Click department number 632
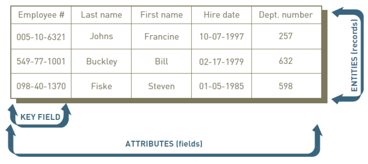 286,61
